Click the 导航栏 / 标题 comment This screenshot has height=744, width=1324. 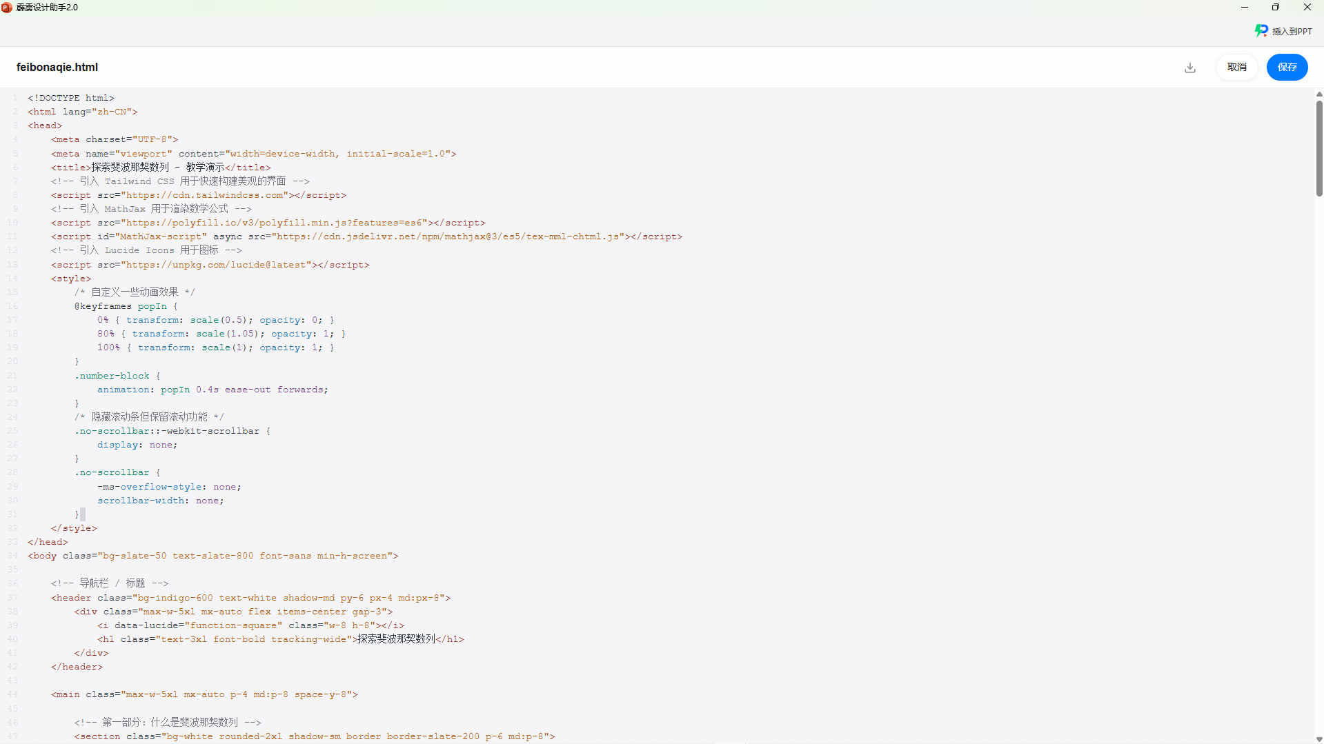tap(110, 583)
